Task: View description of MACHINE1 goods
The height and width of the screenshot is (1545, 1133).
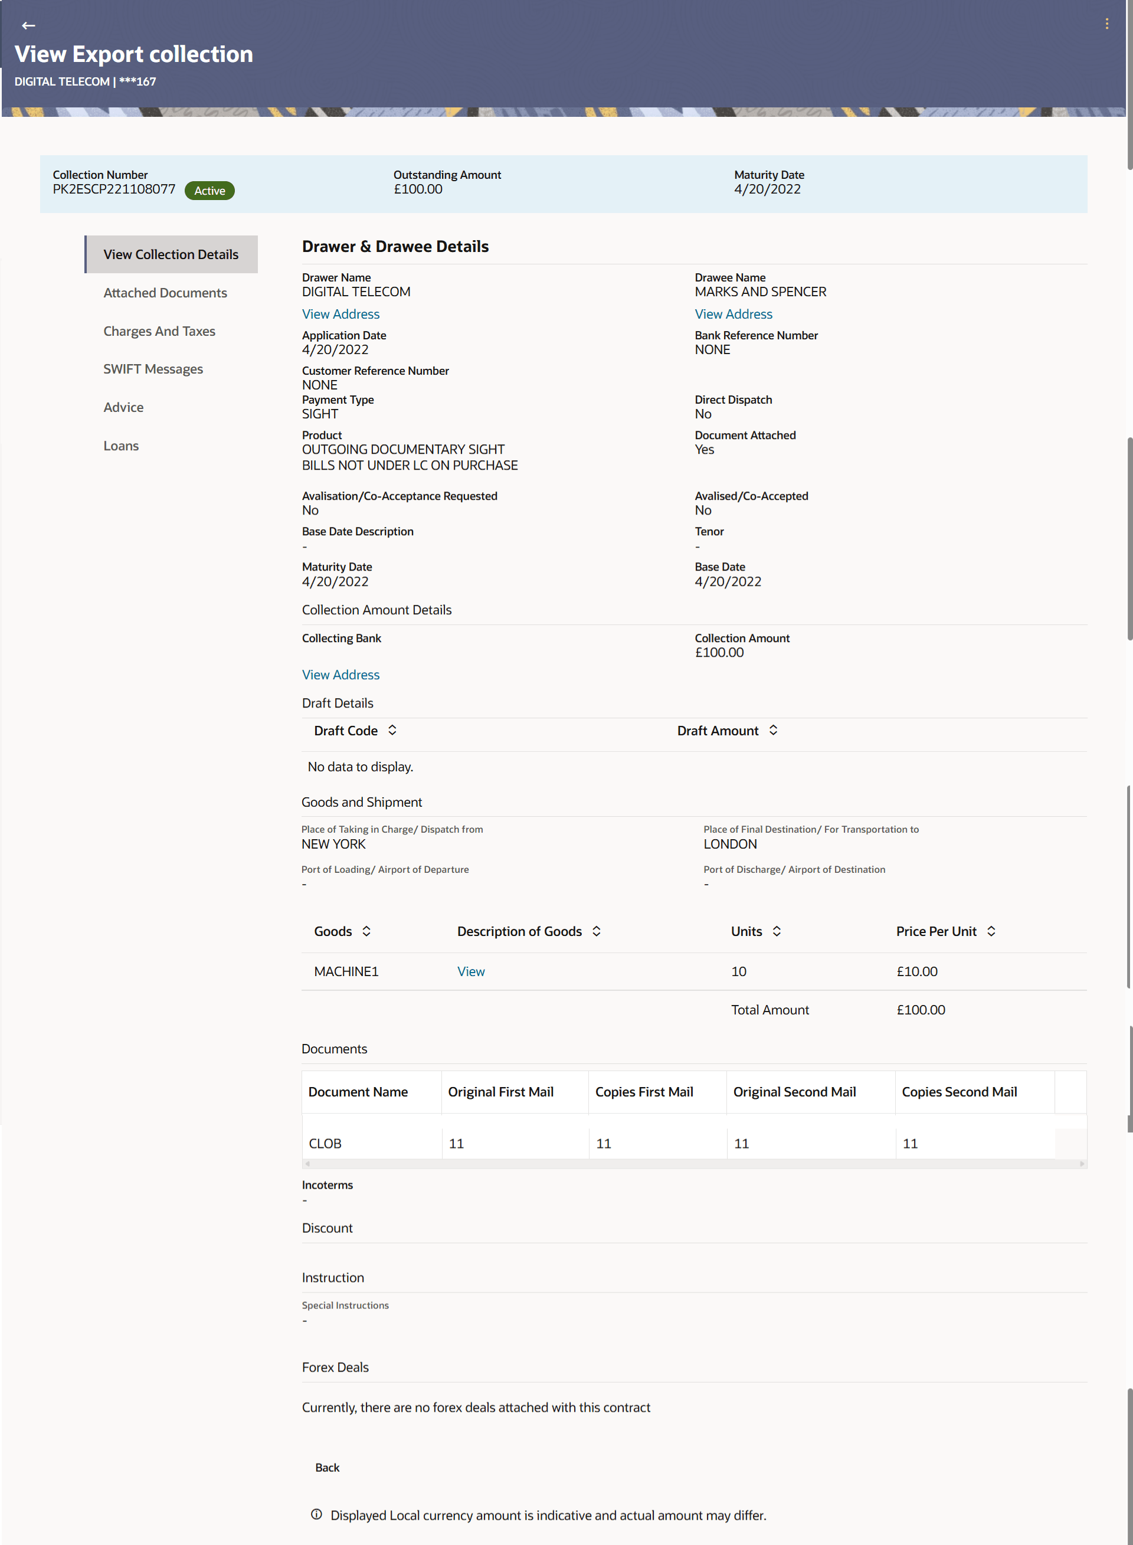Action: tap(470, 972)
